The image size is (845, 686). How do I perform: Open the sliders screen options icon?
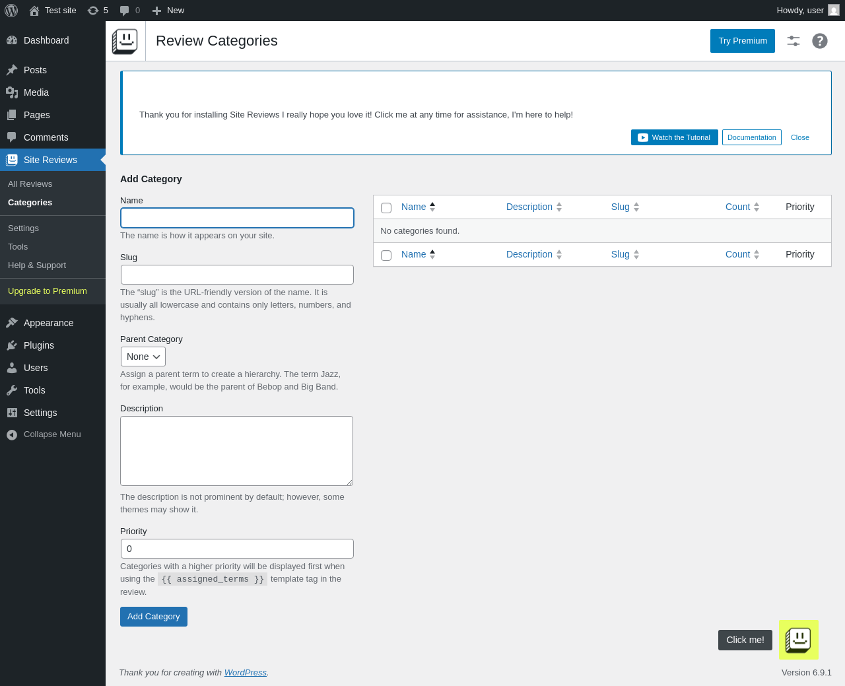click(x=794, y=41)
